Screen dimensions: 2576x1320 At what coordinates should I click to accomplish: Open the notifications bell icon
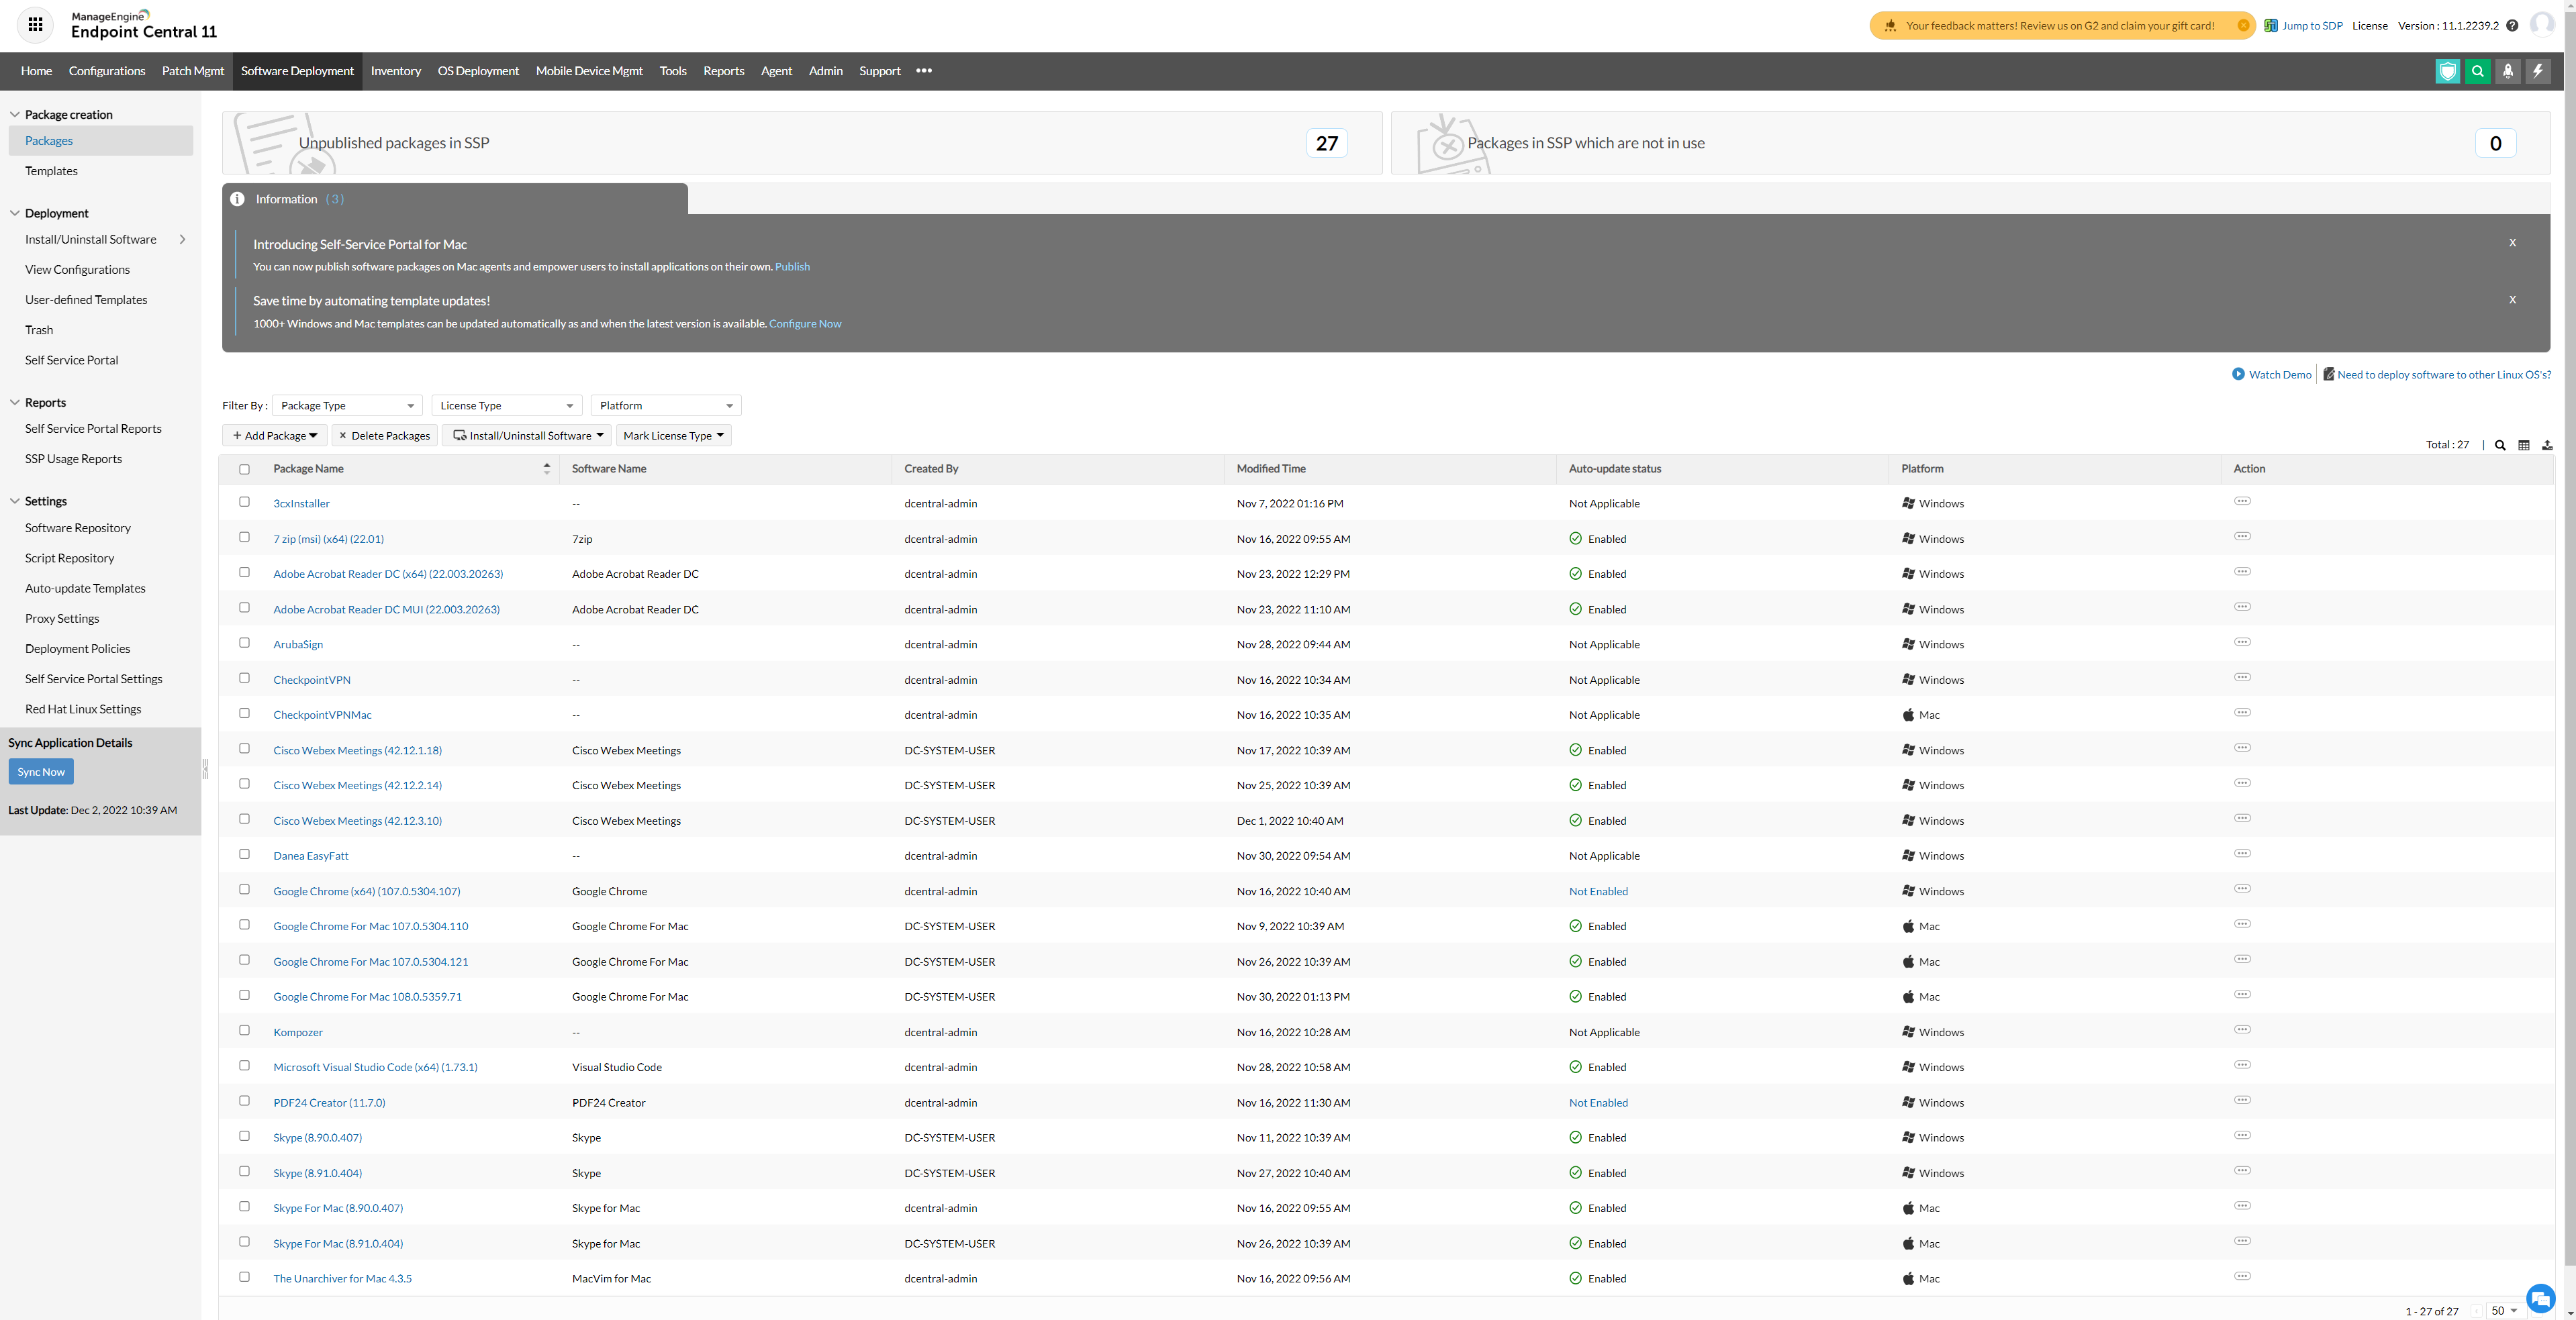[2507, 71]
